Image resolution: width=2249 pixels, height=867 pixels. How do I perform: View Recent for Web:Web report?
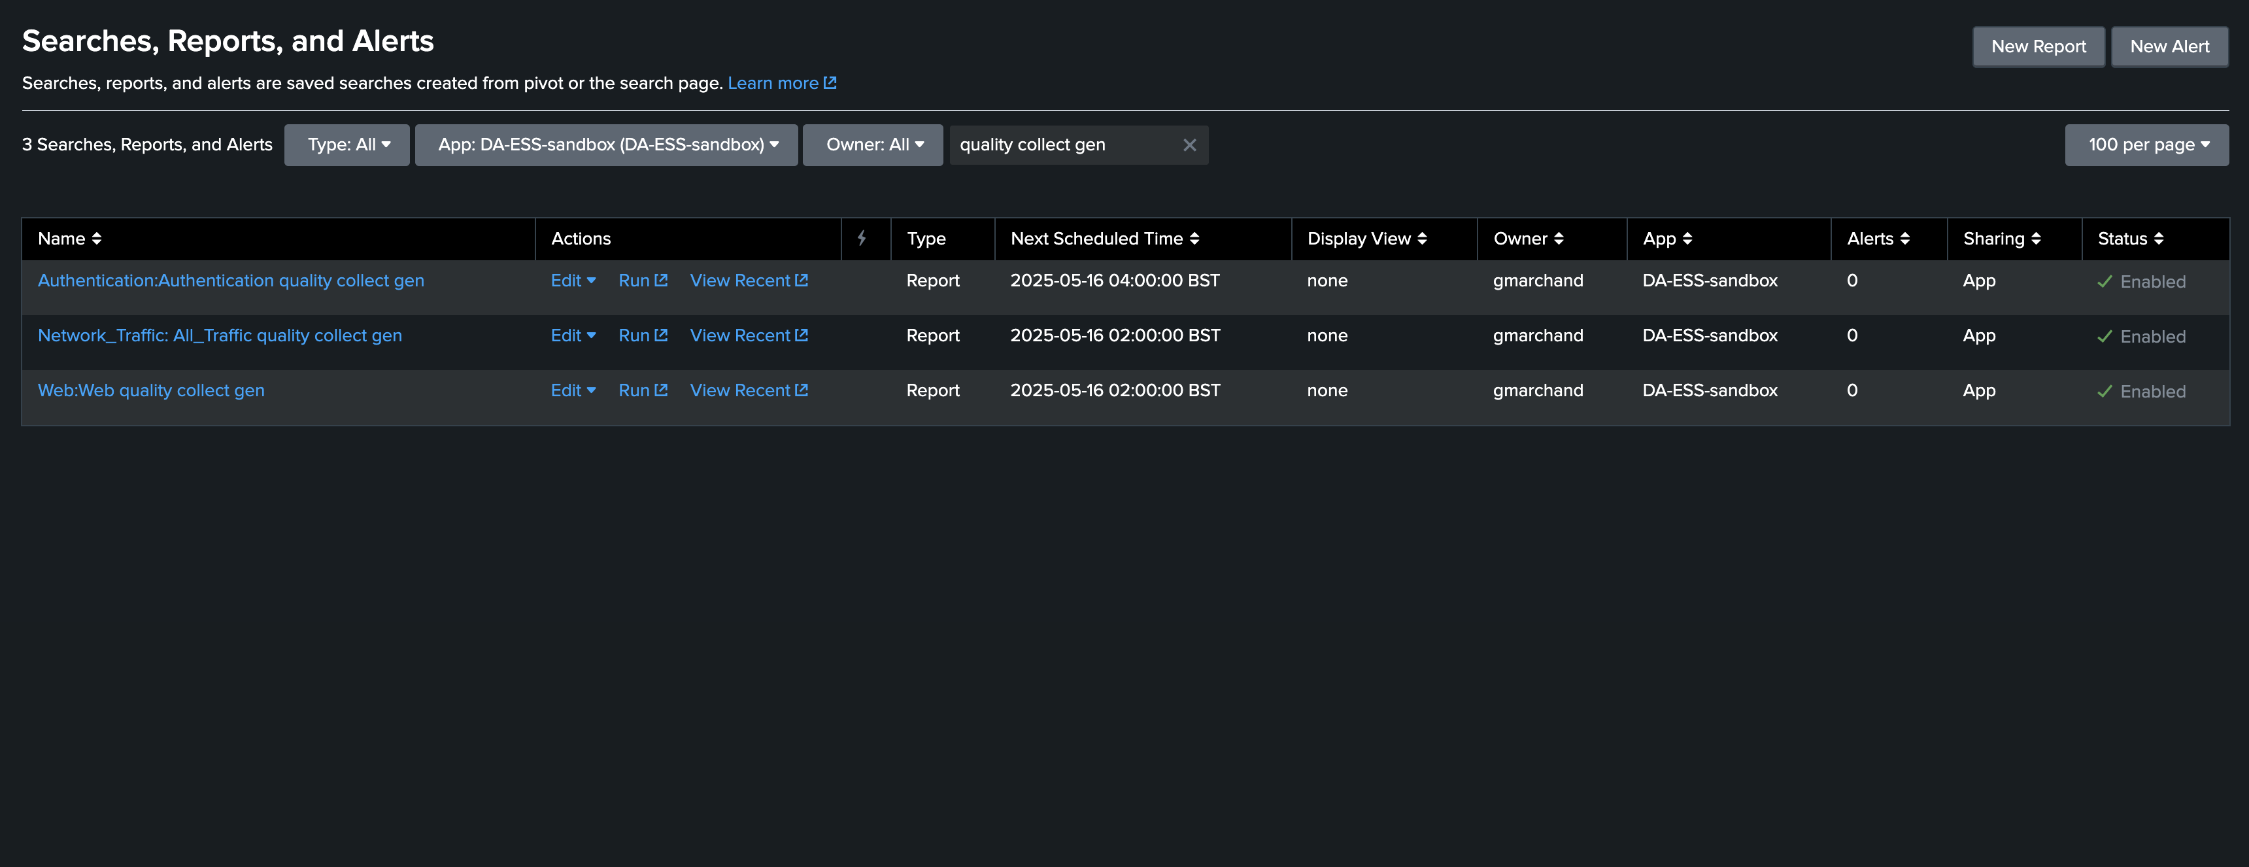[x=749, y=391]
